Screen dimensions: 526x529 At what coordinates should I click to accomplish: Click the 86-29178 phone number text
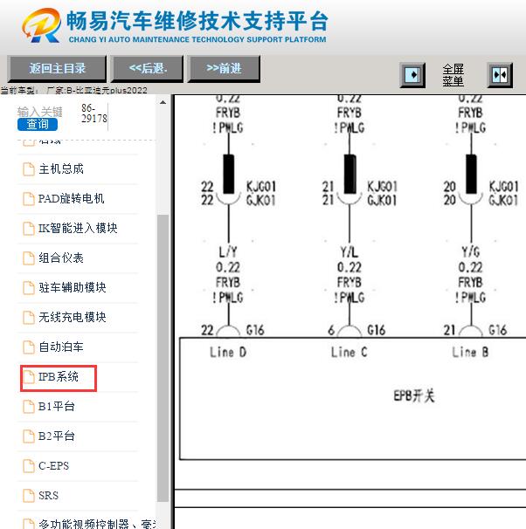point(94,113)
